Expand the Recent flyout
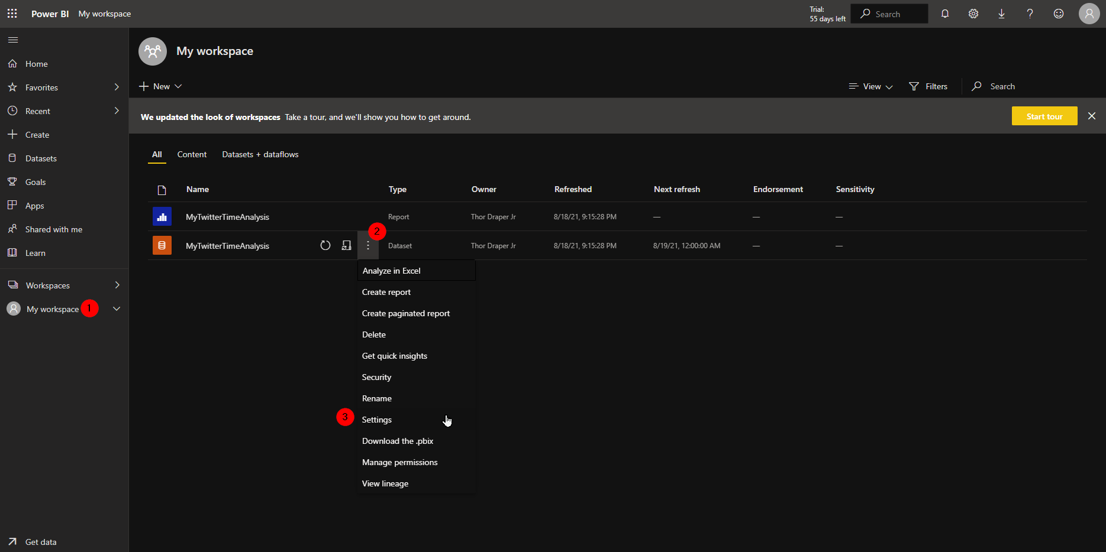Viewport: 1106px width, 552px height. pos(117,111)
